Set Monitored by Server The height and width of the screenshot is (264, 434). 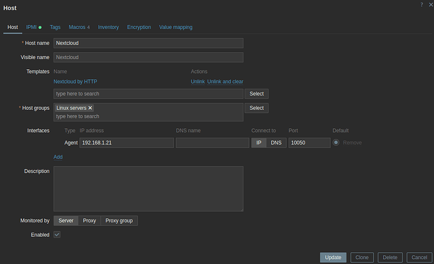pos(66,221)
